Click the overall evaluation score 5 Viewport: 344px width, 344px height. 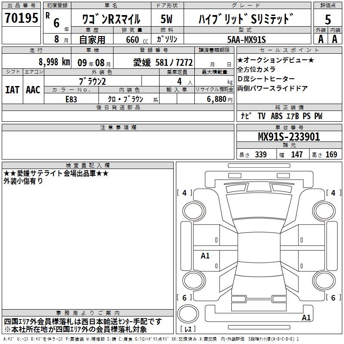328,19
